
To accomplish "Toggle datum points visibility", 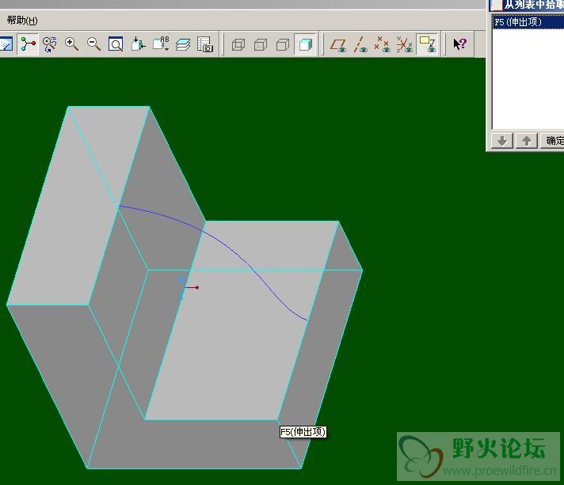I will pos(383,44).
